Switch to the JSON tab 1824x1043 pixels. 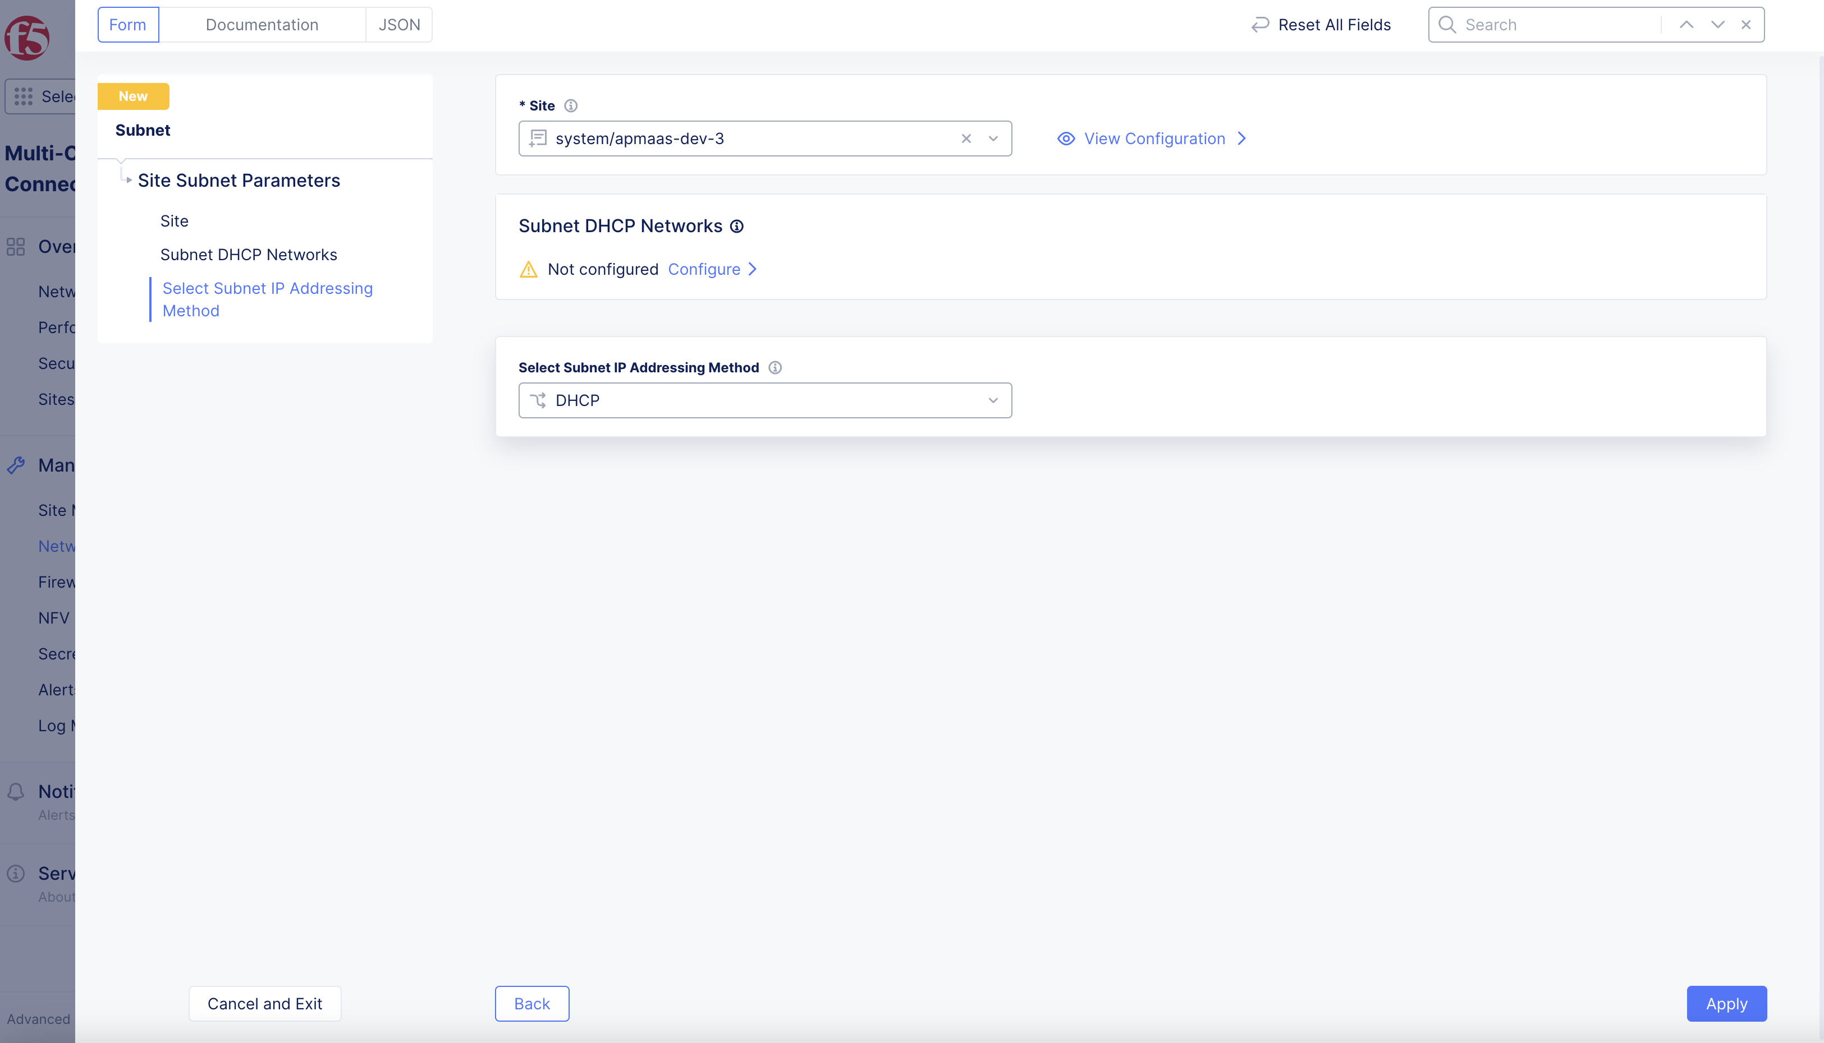[x=400, y=25]
